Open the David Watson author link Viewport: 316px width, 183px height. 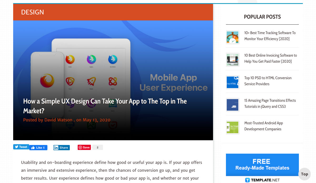pos(58,120)
